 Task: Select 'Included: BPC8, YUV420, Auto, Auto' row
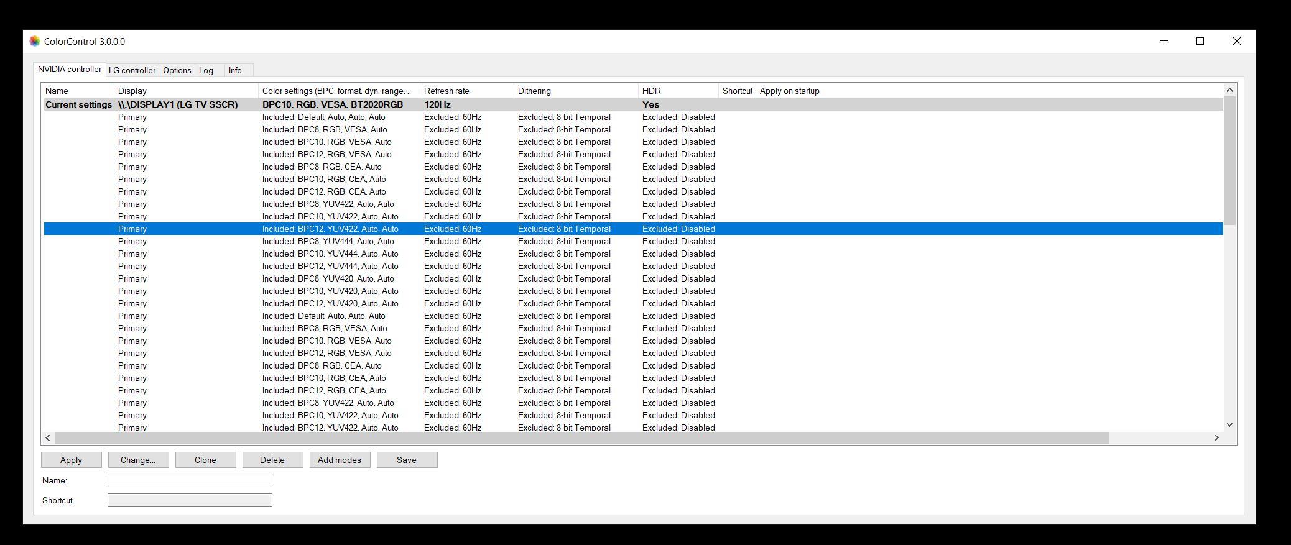633,278
